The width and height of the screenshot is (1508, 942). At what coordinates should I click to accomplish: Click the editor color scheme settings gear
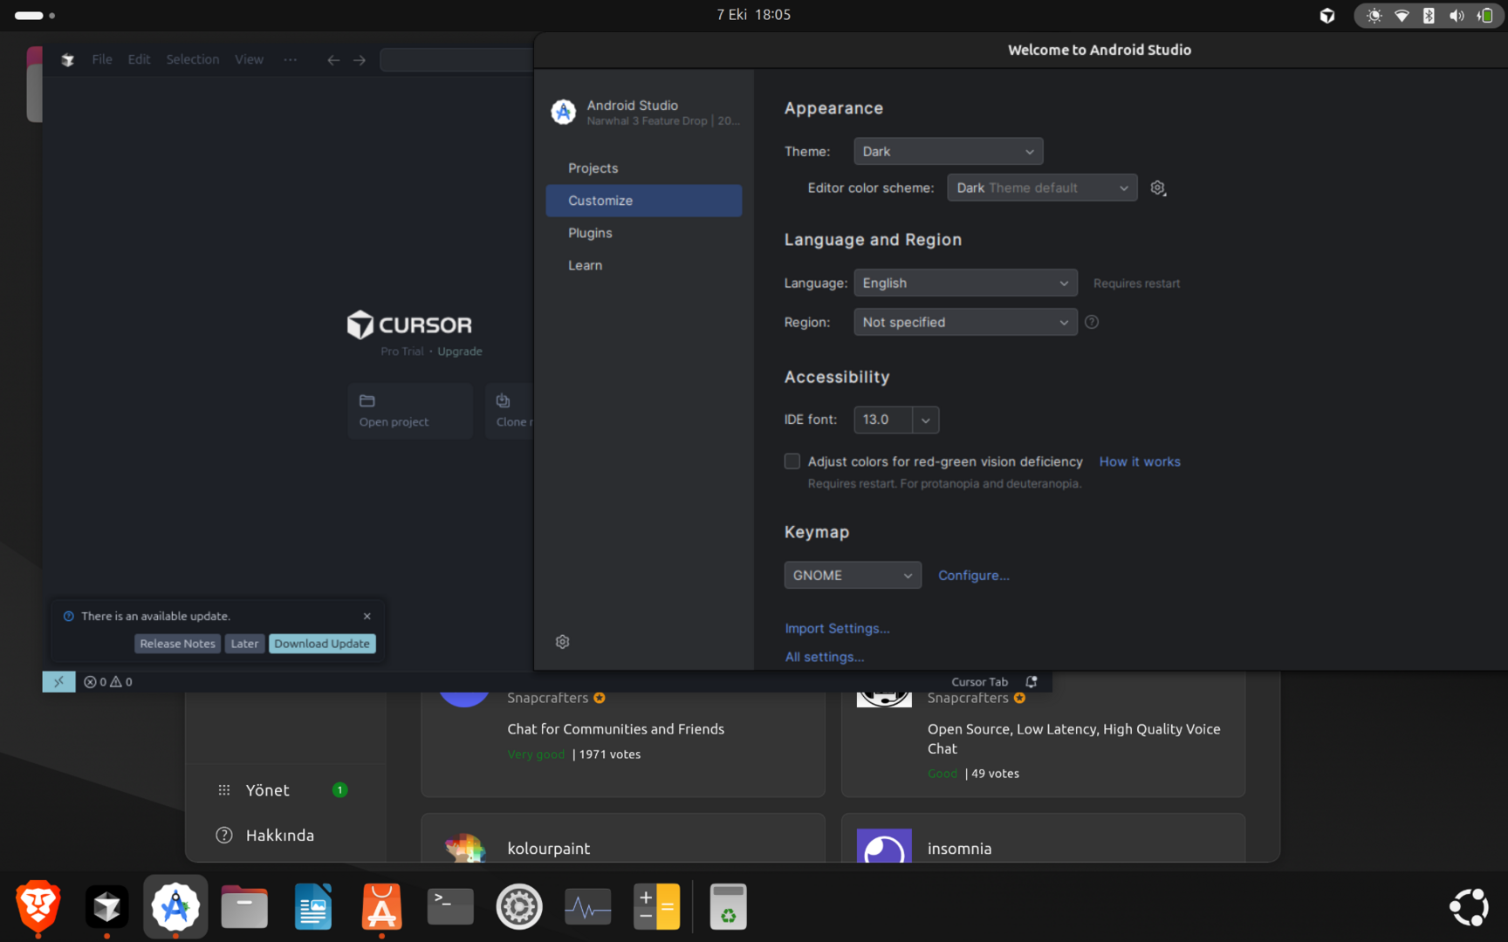pos(1158,188)
